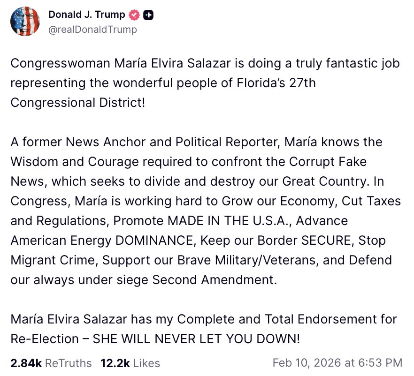Screen dimensions: 414x376
Task: Click the 'Second Amendment' text
Action: [213, 280]
